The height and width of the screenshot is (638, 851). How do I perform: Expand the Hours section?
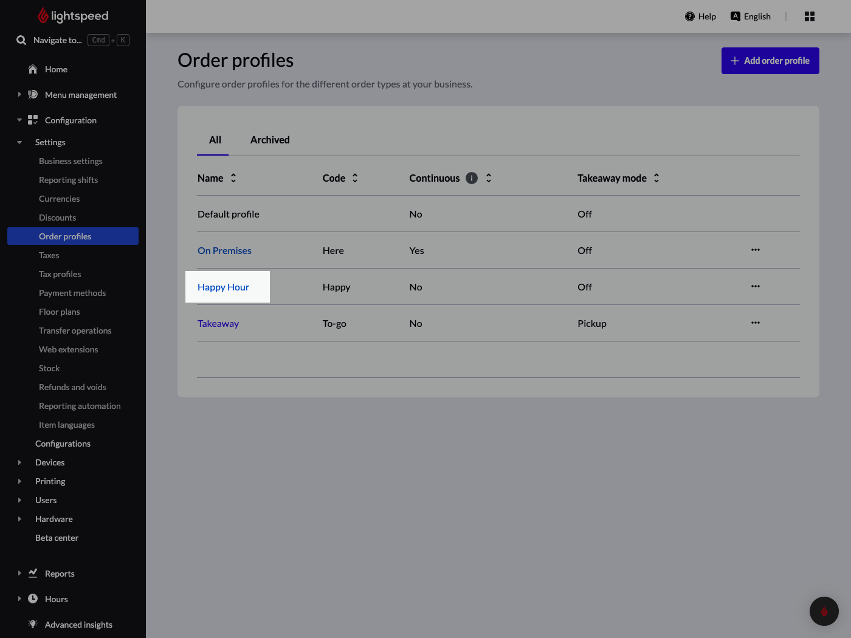[19, 599]
